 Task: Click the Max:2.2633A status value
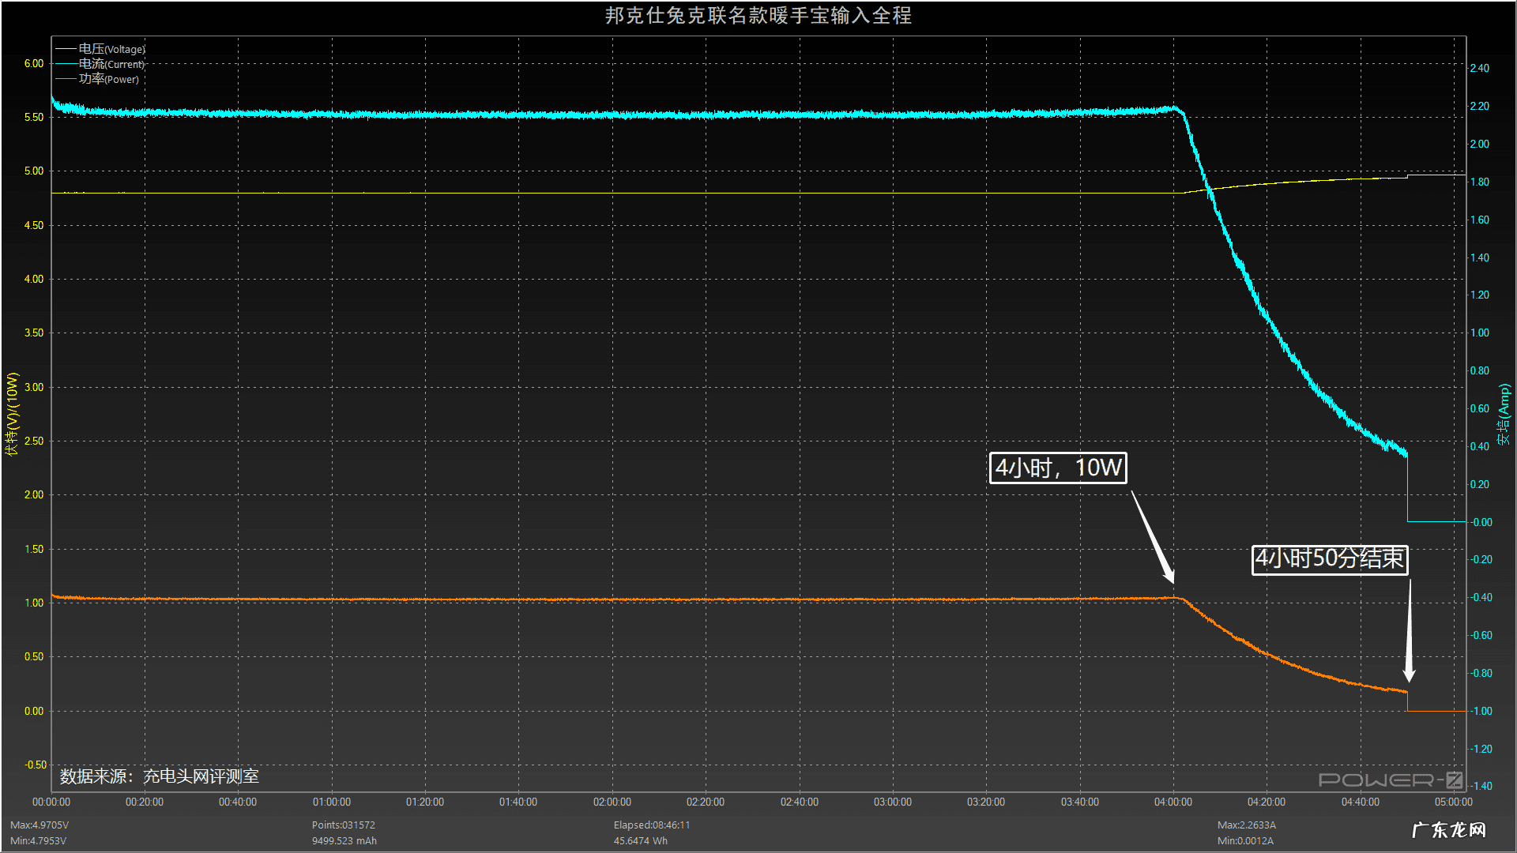[1246, 825]
